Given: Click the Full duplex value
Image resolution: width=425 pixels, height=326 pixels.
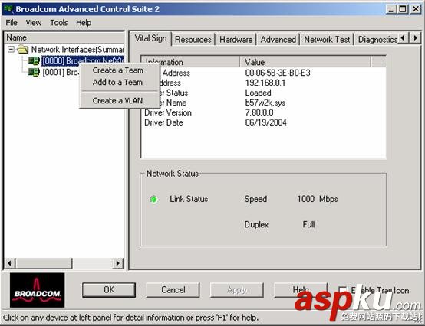Looking at the screenshot, I should (x=308, y=224).
